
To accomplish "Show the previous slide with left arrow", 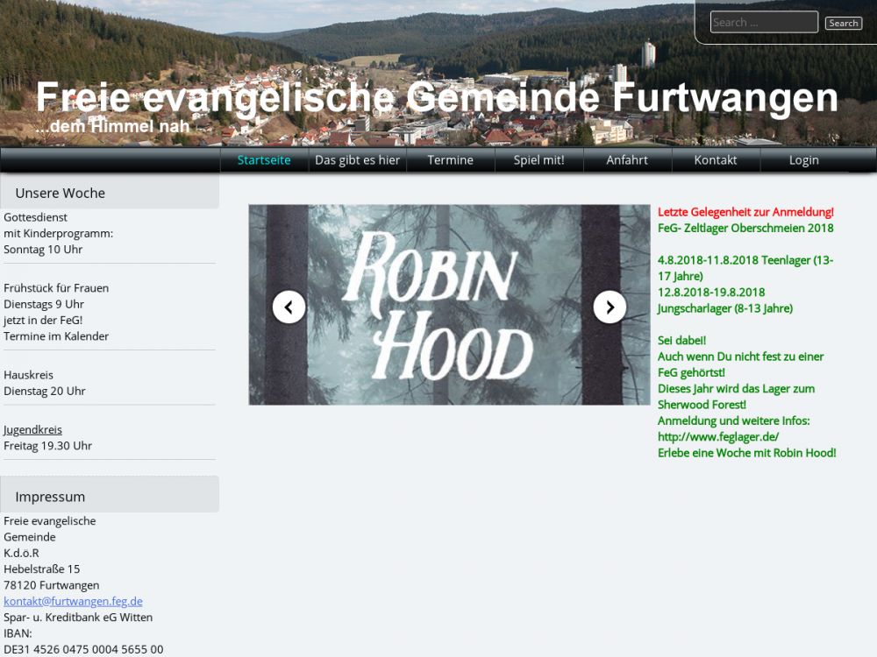I will 289,307.
